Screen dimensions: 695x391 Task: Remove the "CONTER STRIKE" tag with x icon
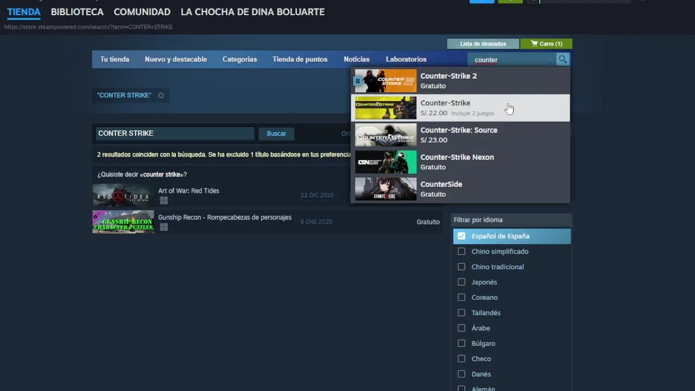(161, 95)
